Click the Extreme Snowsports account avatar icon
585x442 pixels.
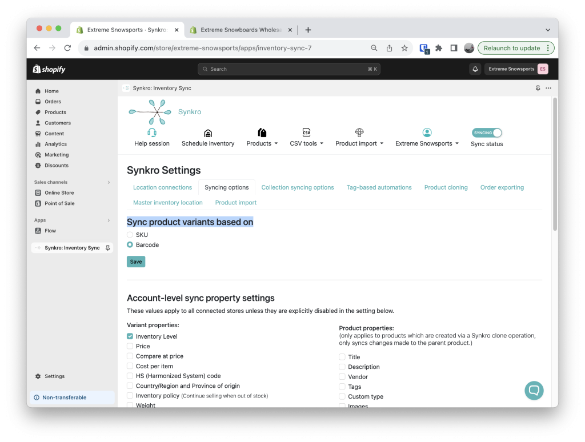[427, 132]
